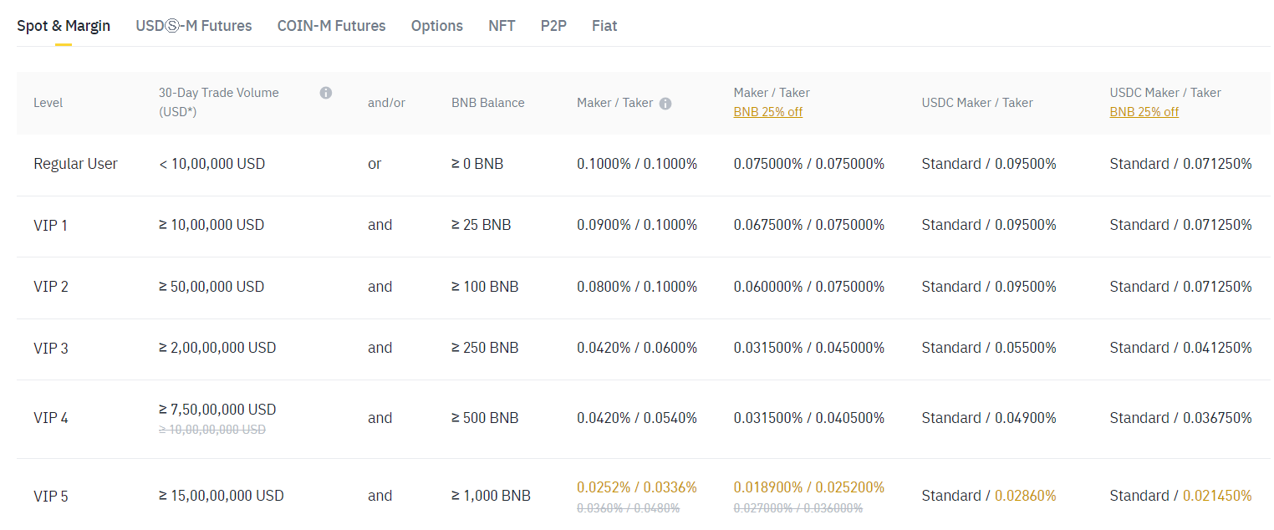Click the struck-through '≥ 10,00,00,000 USD' value
Screen dimensions: 1274x530
point(212,430)
